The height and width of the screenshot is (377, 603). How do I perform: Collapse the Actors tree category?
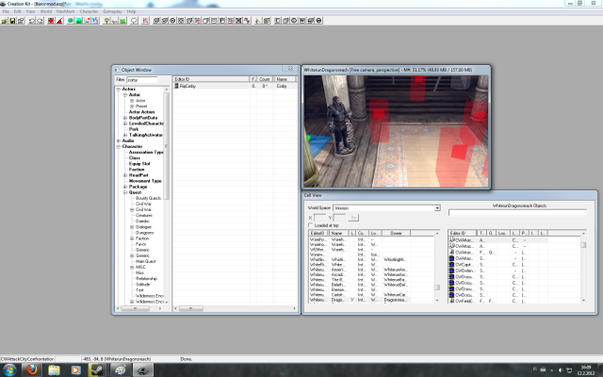119,90
